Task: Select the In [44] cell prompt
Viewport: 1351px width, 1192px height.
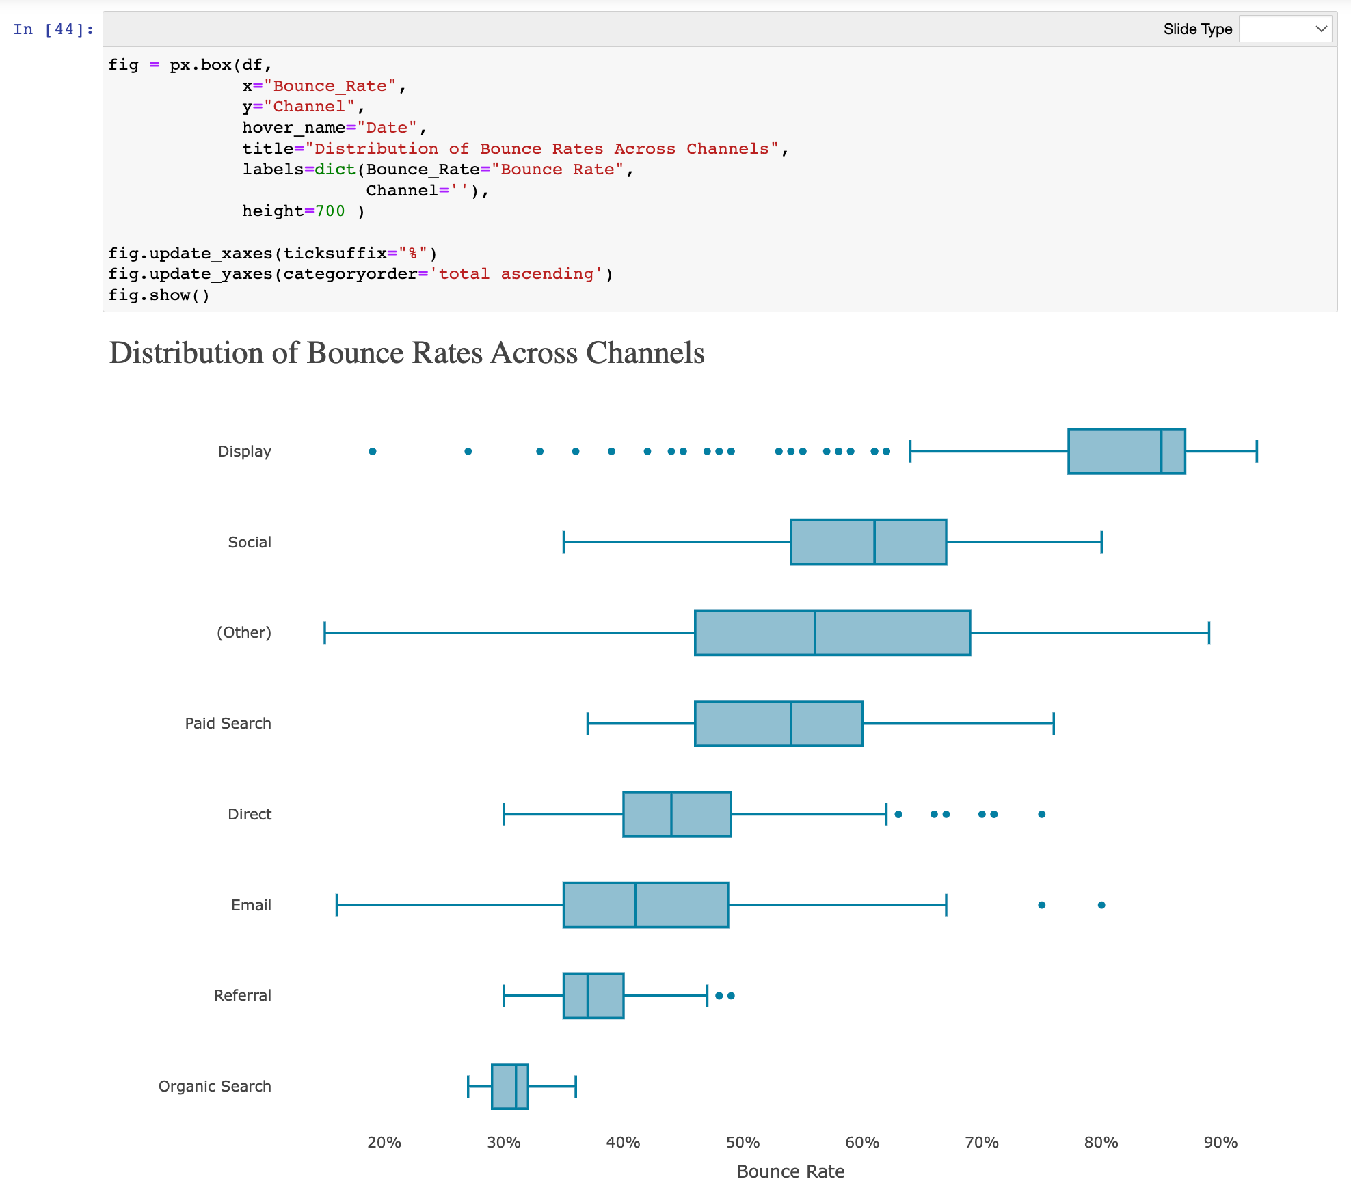Action: point(53,29)
